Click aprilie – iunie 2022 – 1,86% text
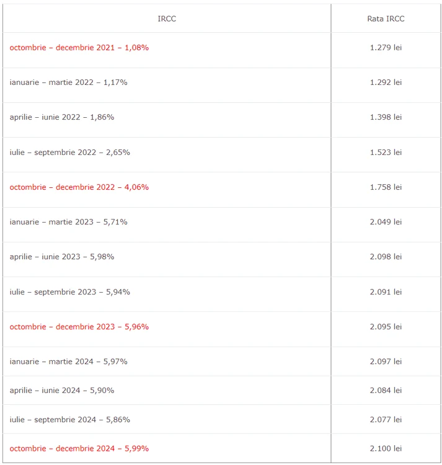The width and height of the screenshot is (442, 465). click(61, 117)
